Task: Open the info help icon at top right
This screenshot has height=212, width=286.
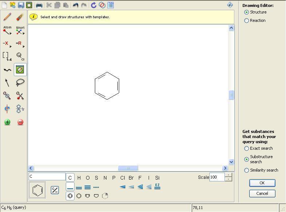Action: tap(230, 5)
